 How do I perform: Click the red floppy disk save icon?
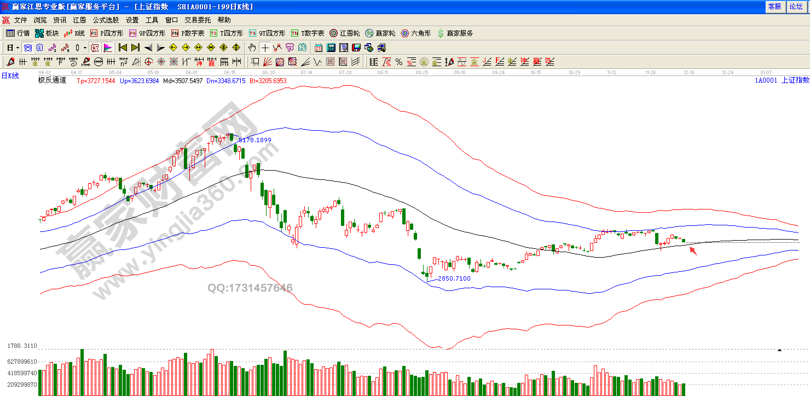[x=356, y=48]
